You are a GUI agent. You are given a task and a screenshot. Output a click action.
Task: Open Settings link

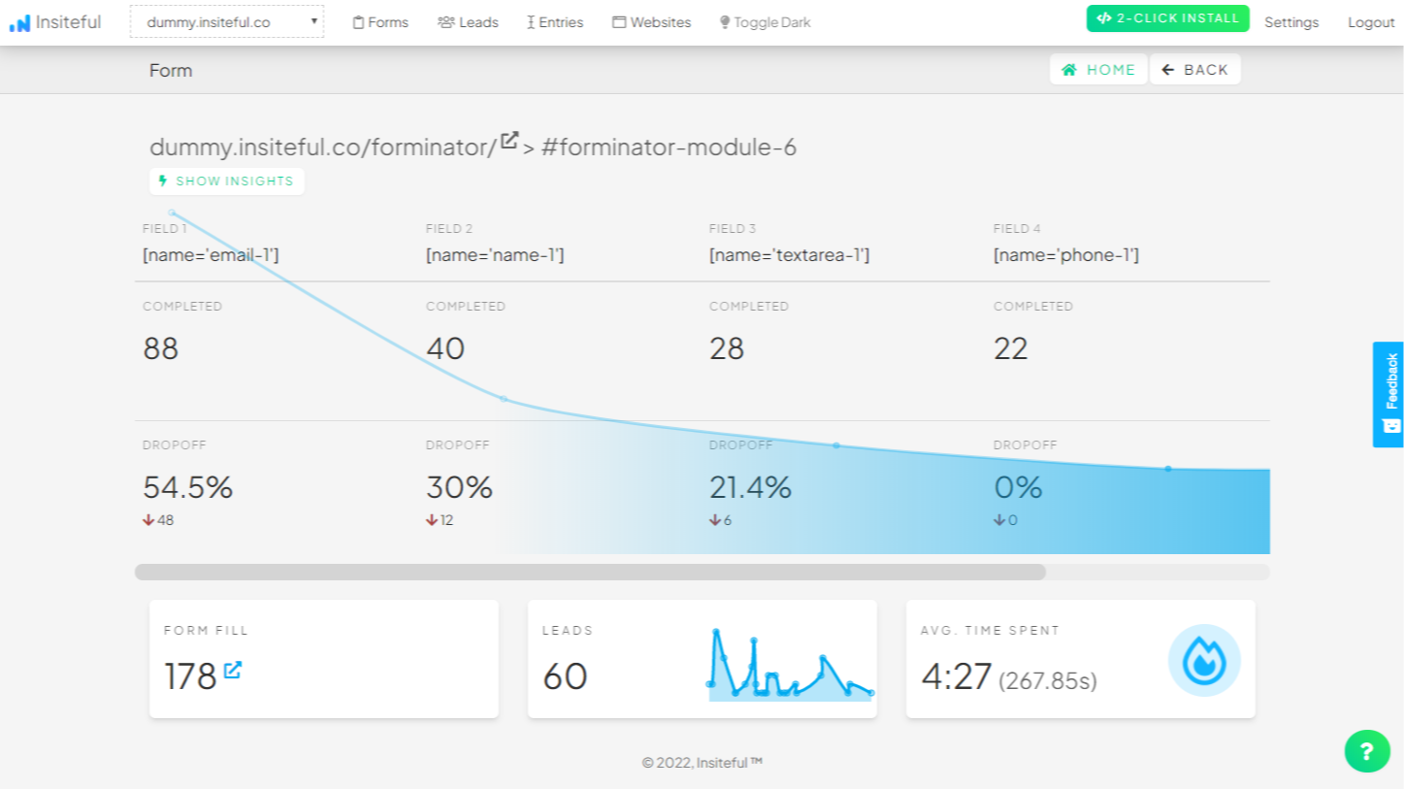[1291, 22]
